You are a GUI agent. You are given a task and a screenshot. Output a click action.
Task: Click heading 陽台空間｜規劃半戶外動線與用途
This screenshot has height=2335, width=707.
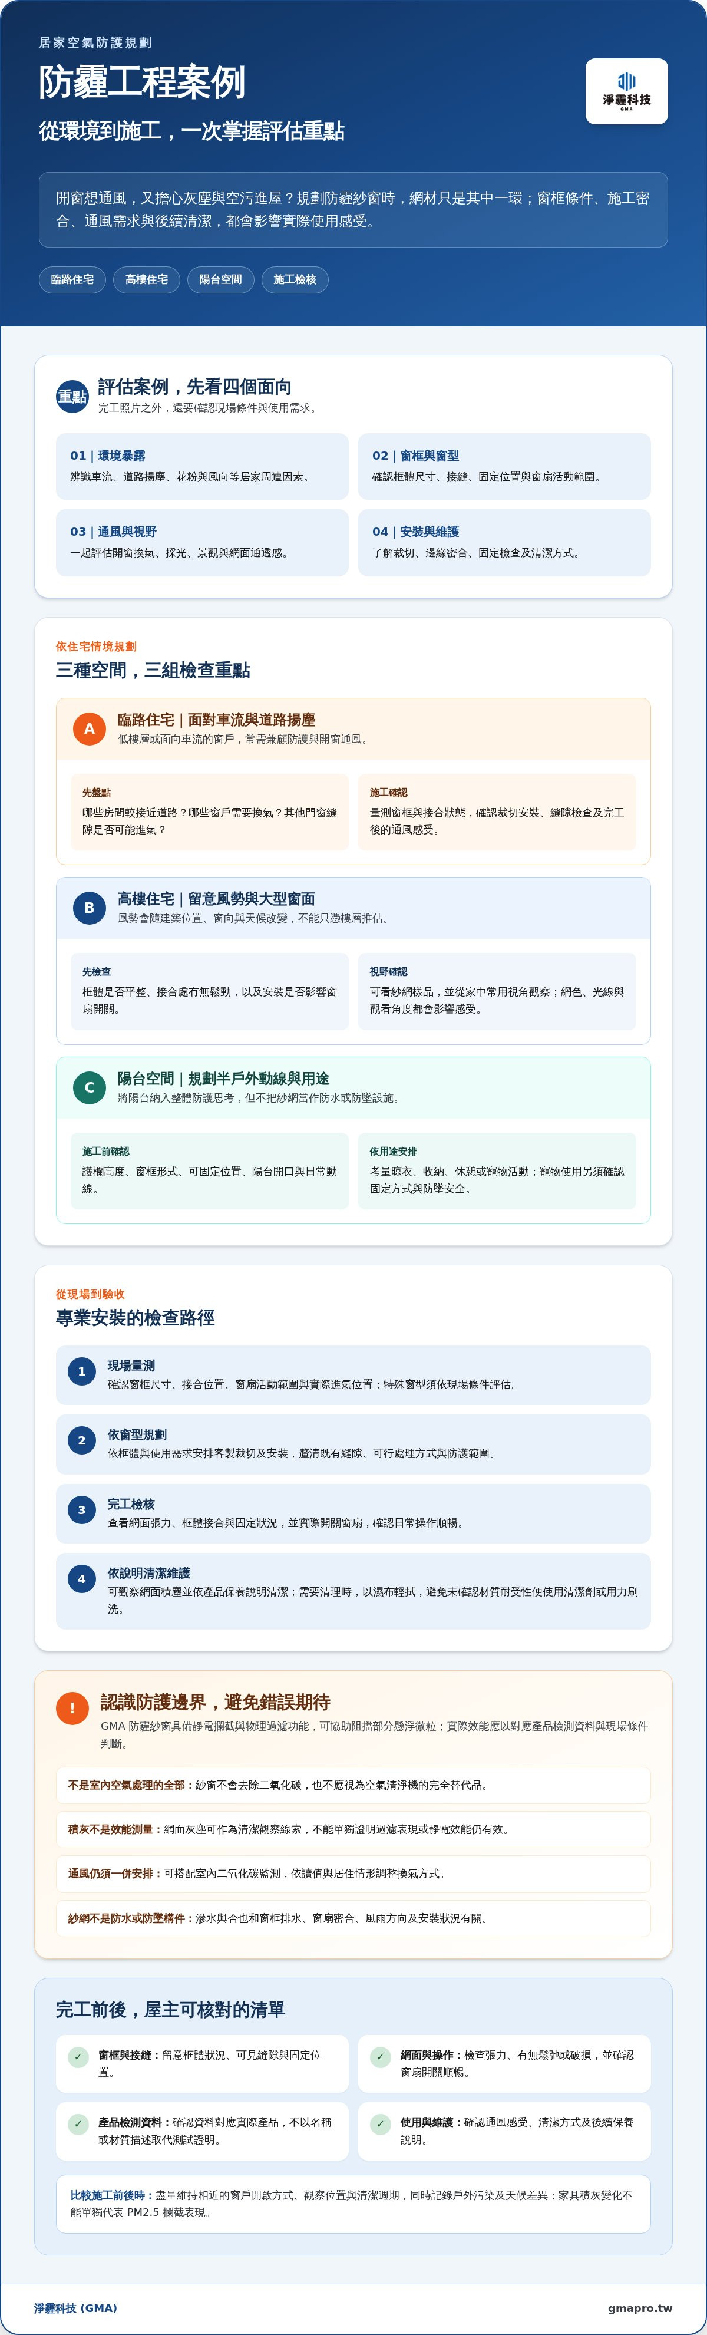[224, 1079]
